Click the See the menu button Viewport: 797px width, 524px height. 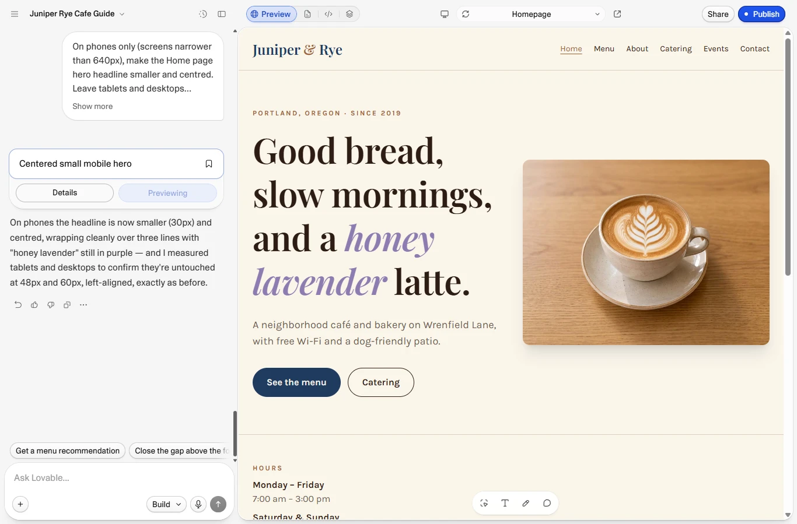(x=296, y=382)
